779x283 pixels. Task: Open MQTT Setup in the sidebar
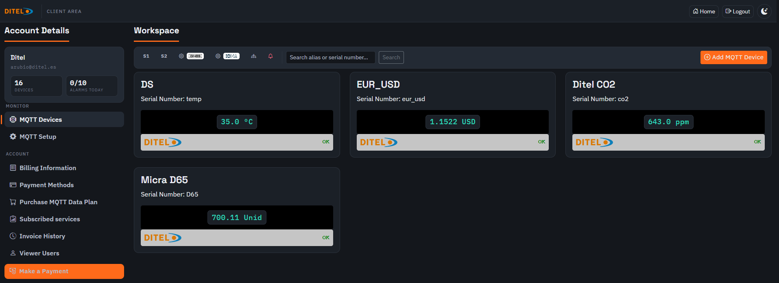coord(64,136)
